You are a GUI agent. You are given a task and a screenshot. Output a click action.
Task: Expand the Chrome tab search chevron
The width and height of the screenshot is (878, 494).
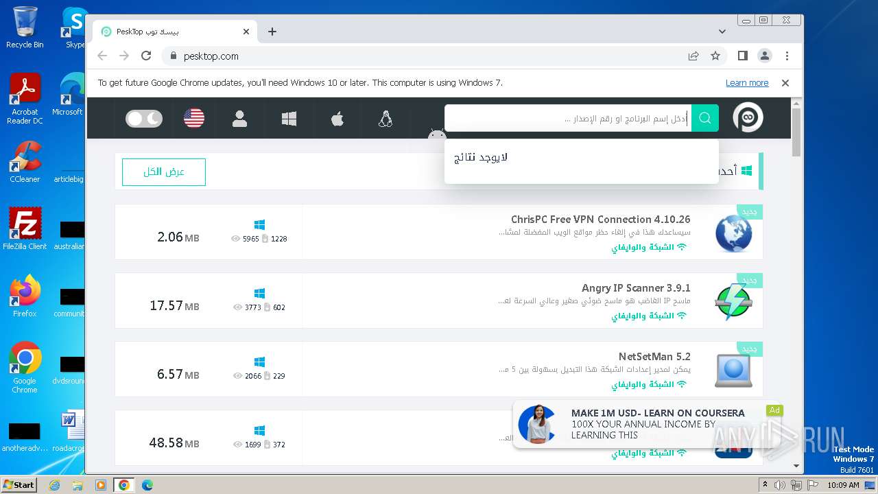click(x=722, y=32)
